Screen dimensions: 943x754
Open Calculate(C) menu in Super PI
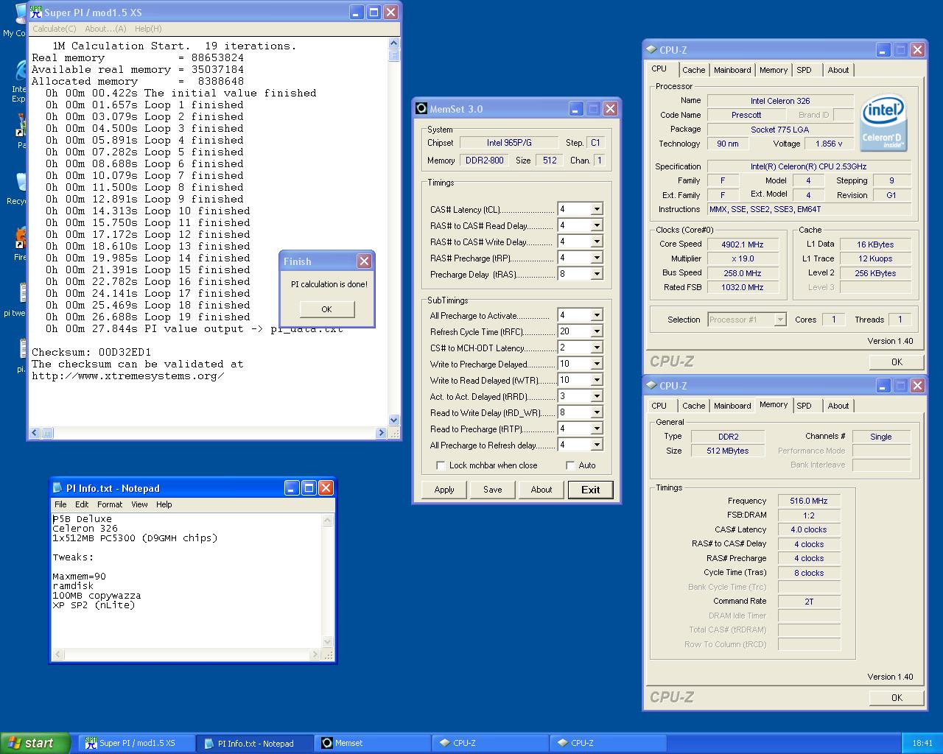[x=55, y=29]
